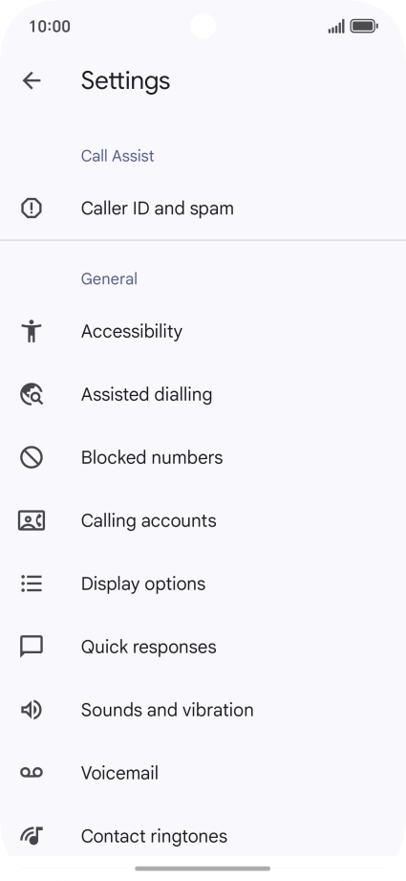Image resolution: width=406 pixels, height=881 pixels.
Task: Select Assisted dialling option
Action: pos(203,394)
